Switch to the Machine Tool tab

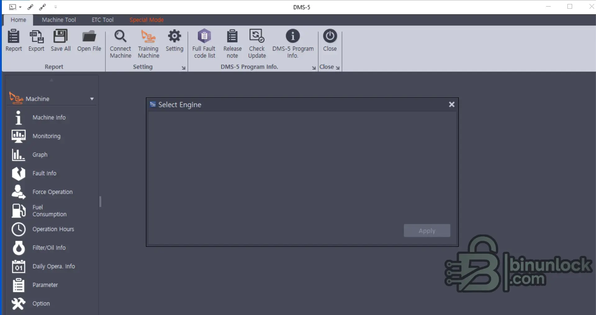tap(59, 20)
